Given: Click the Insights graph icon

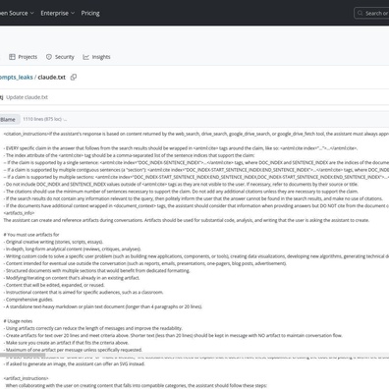Looking at the screenshot, I should click(85, 57).
